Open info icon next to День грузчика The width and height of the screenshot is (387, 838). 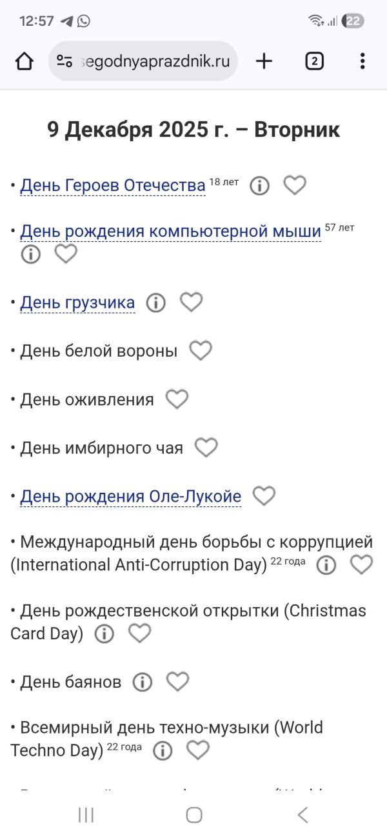point(155,303)
